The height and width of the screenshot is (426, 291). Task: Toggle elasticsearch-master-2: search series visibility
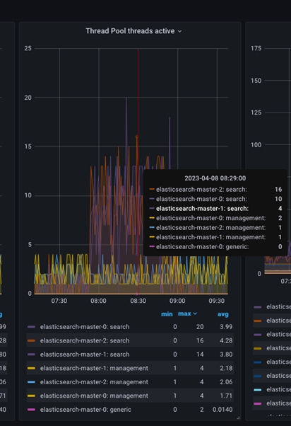[85, 340]
